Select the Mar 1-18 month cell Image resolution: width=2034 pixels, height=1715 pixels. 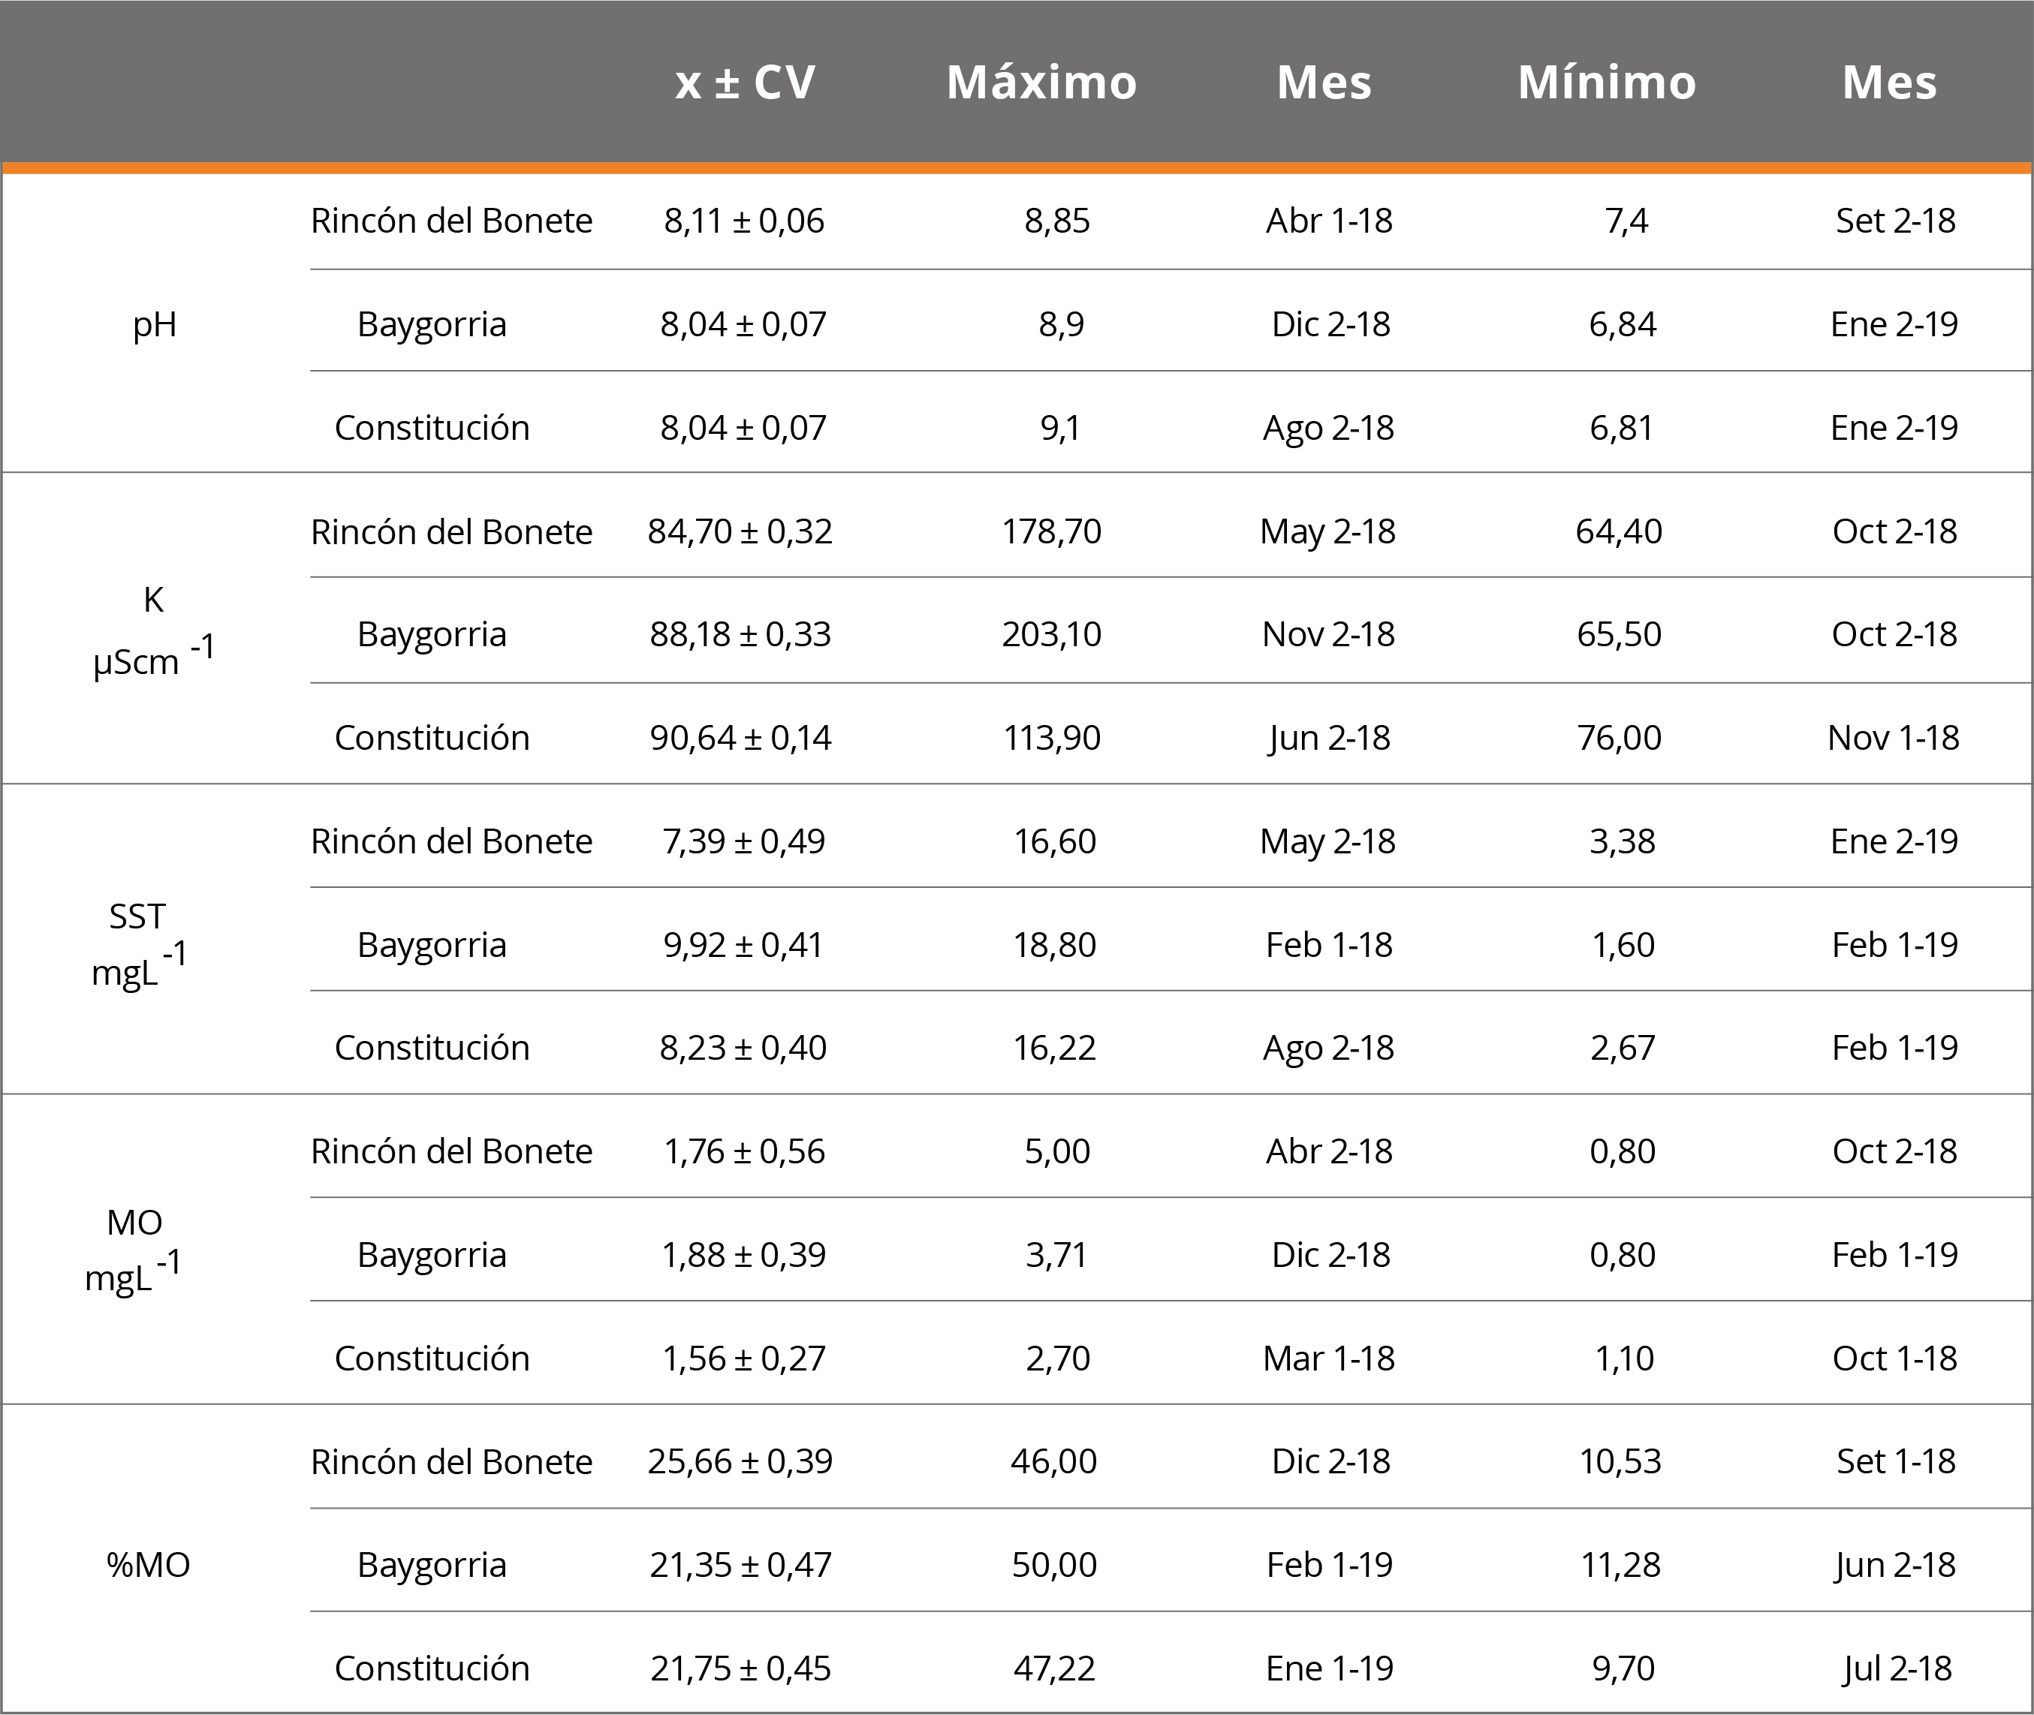coord(1329,1358)
